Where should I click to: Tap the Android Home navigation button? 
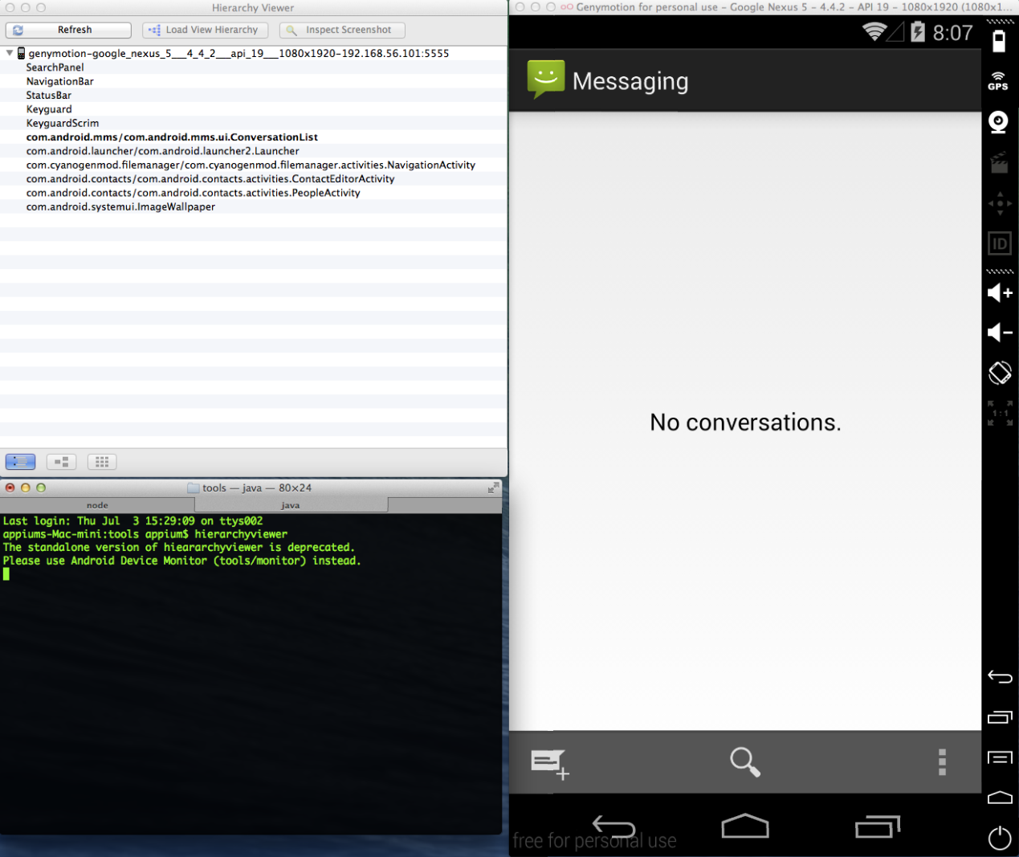coord(745,826)
